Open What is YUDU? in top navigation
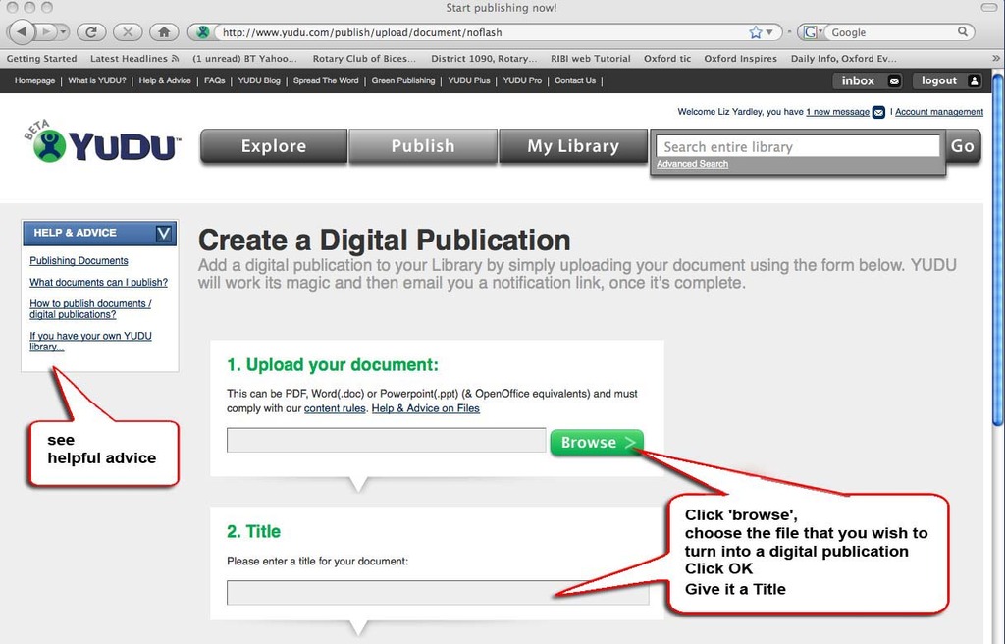1005x644 pixels. tap(97, 80)
